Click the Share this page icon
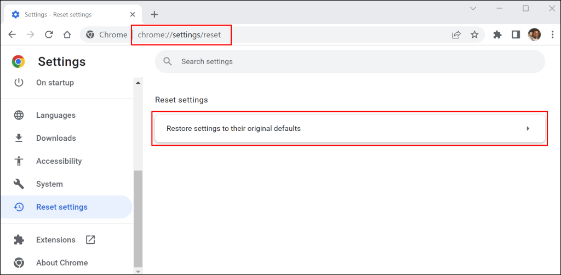The image size is (561, 275). 456,35
